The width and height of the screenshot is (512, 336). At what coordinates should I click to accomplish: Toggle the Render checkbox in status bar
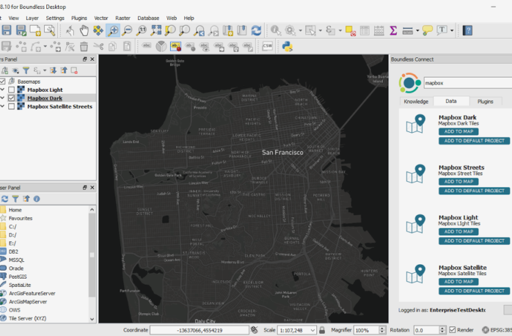tap(453, 330)
